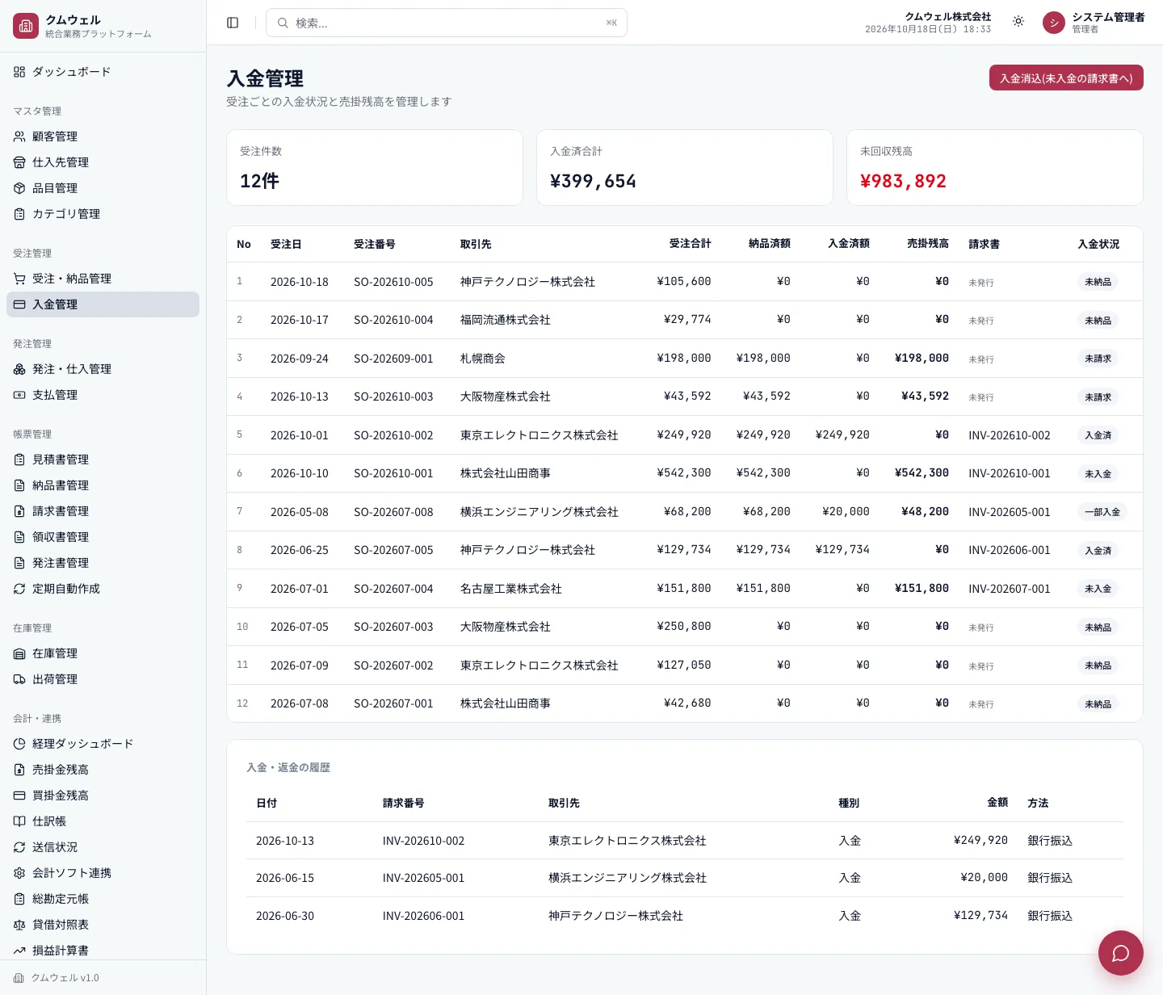Click the システム管理者 avatar icon
Image resolution: width=1163 pixels, height=995 pixels.
coord(1054,23)
